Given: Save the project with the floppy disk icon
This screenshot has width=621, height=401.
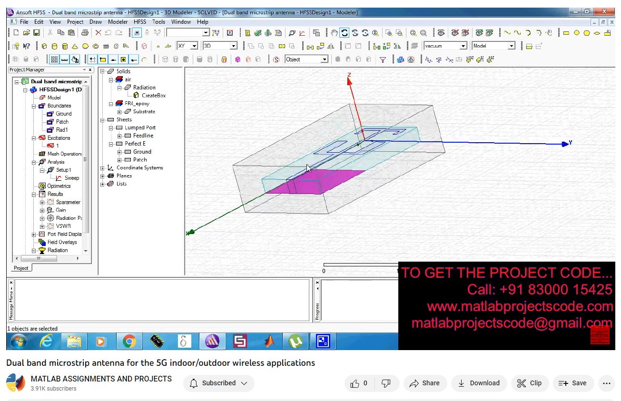Looking at the screenshot, I should point(37,33).
